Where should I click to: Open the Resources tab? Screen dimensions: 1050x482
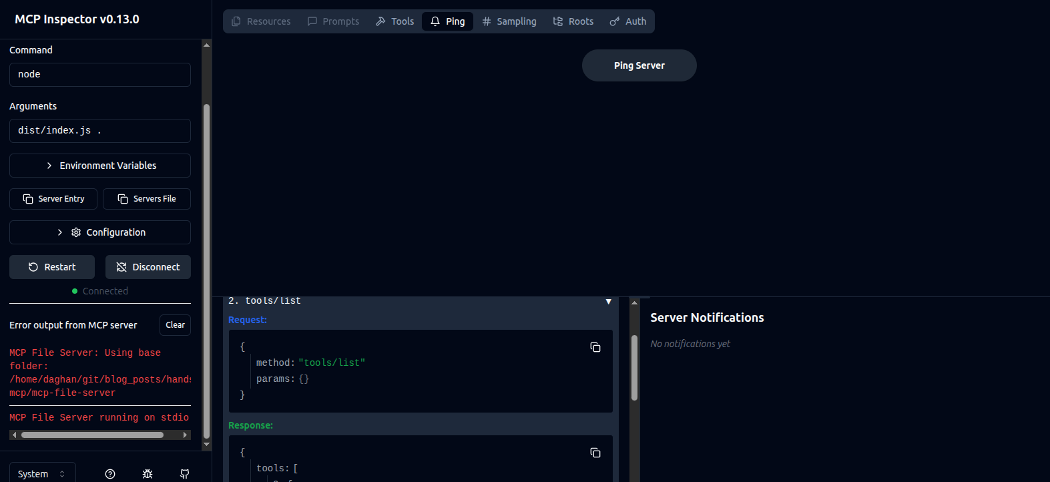click(x=261, y=21)
